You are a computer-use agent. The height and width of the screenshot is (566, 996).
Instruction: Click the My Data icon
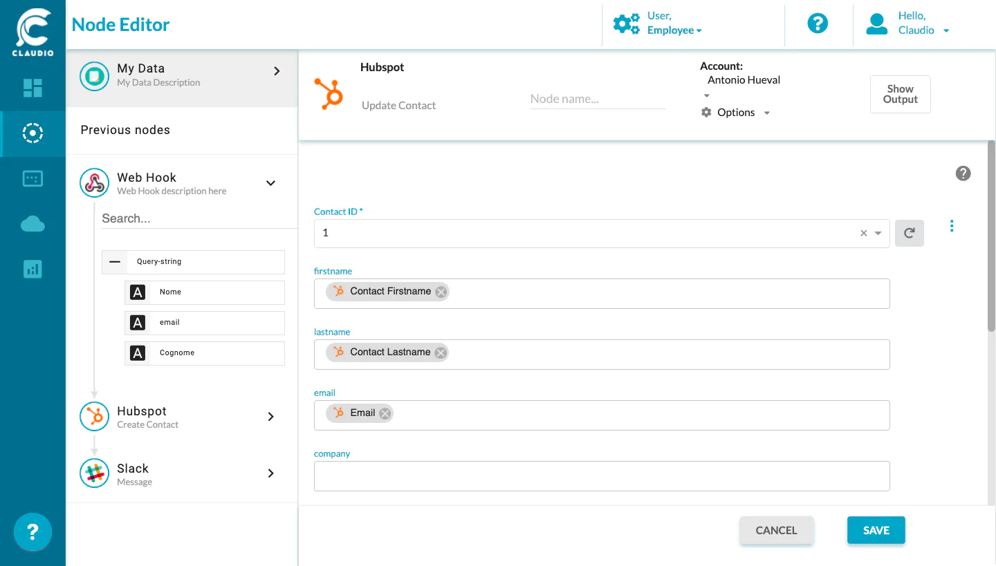tap(94, 75)
